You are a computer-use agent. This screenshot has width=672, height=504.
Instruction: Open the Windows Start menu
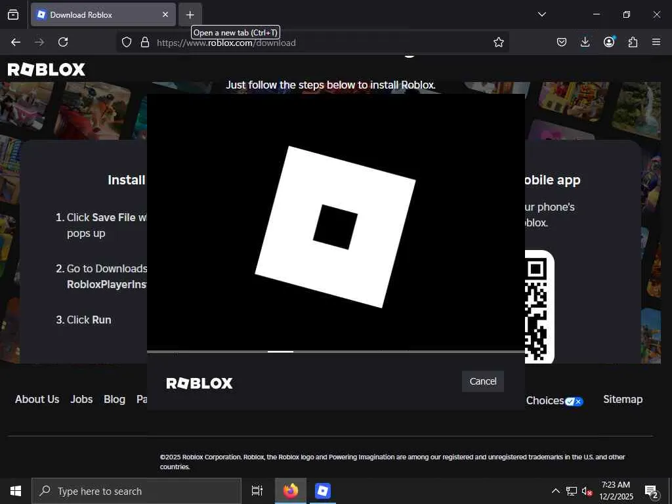tap(16, 491)
